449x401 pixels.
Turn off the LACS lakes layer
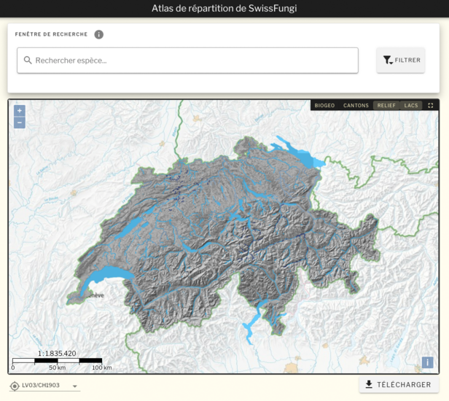click(411, 106)
